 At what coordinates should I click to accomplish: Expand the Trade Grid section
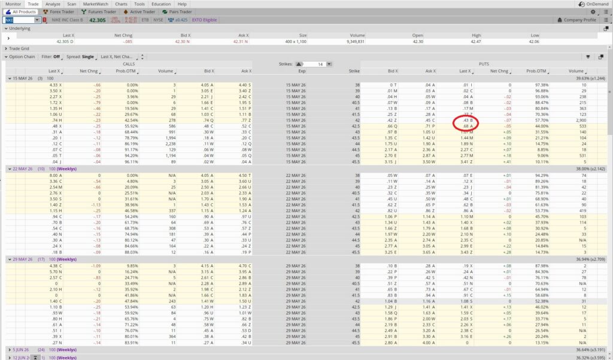click(6, 49)
